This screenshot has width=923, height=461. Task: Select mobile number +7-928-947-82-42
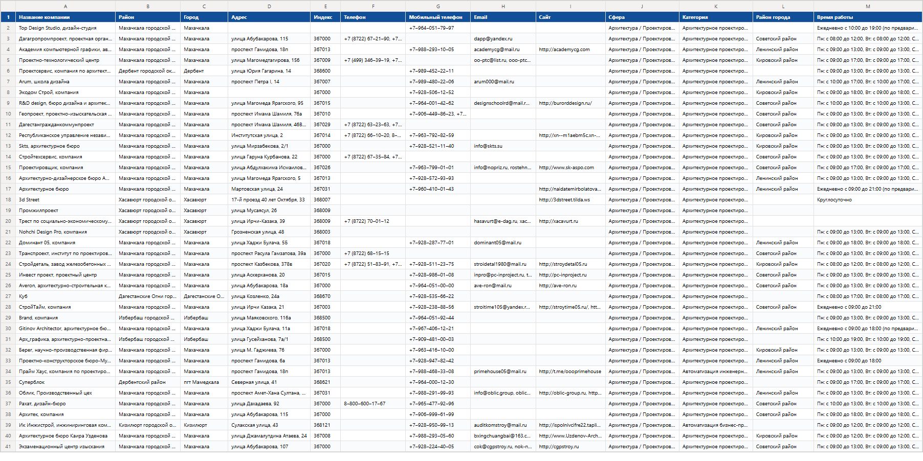(x=438, y=361)
